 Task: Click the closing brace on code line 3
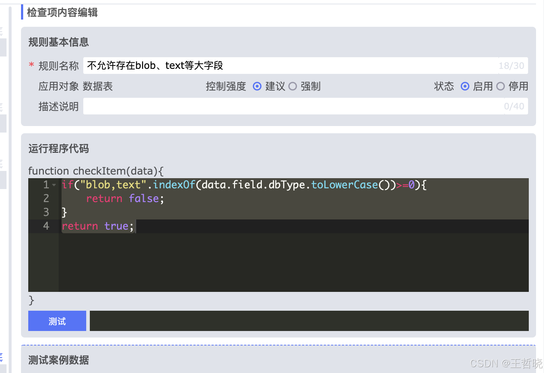pyautogui.click(x=64, y=212)
